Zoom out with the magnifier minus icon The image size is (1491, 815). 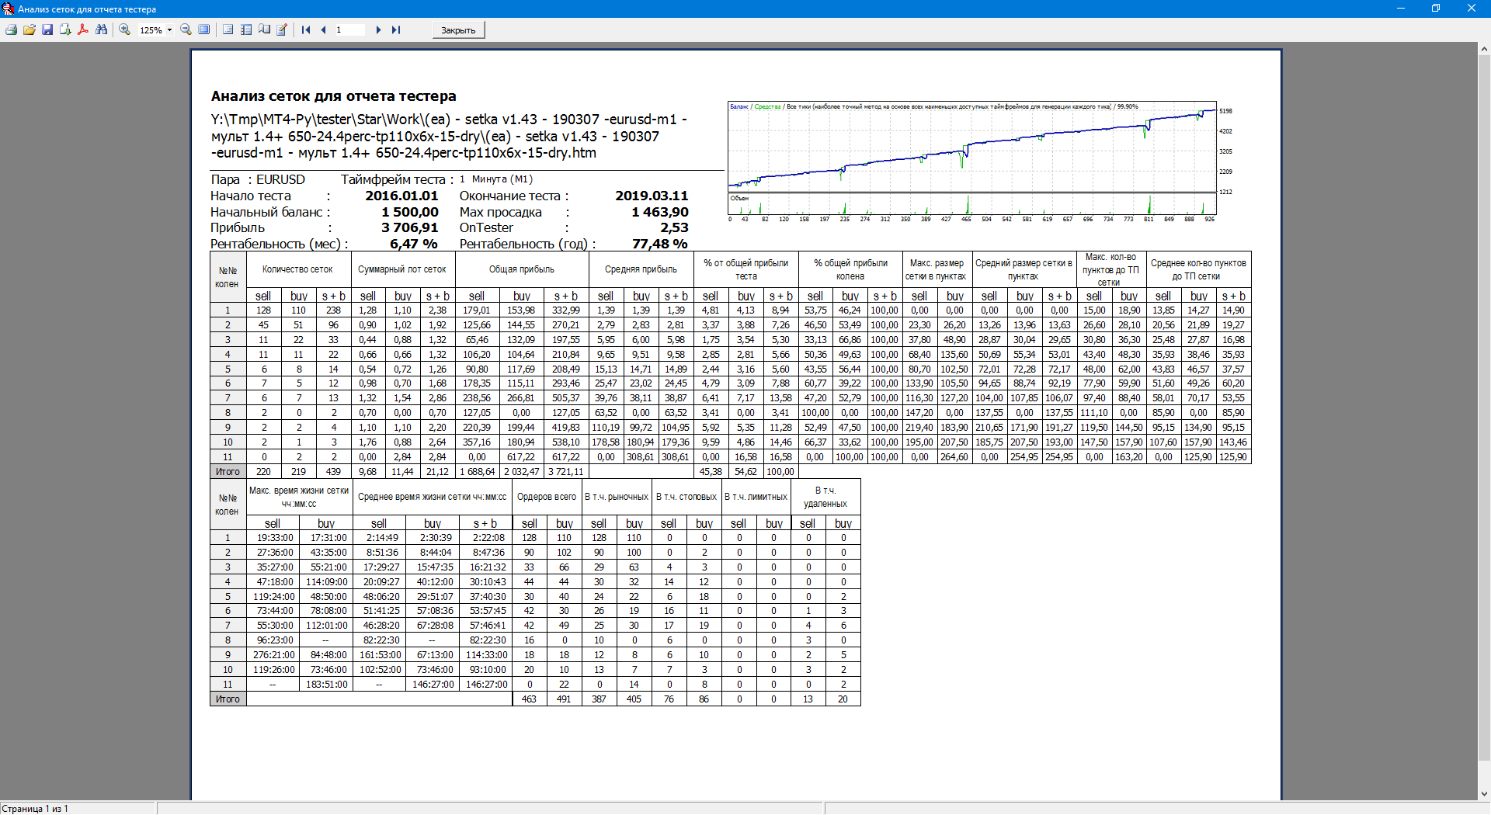coord(186,29)
